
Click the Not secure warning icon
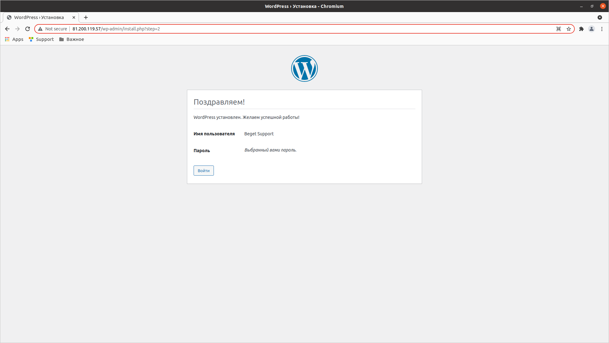[x=40, y=29]
